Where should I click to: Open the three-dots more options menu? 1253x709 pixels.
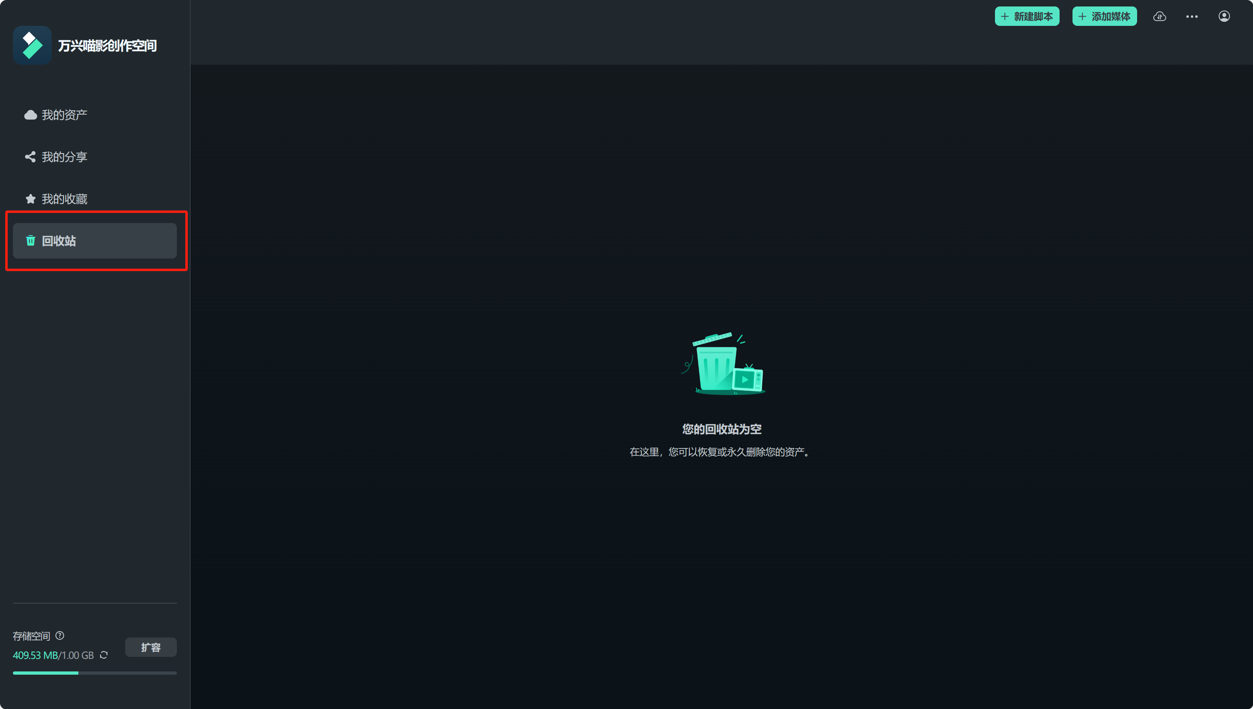[x=1192, y=17]
